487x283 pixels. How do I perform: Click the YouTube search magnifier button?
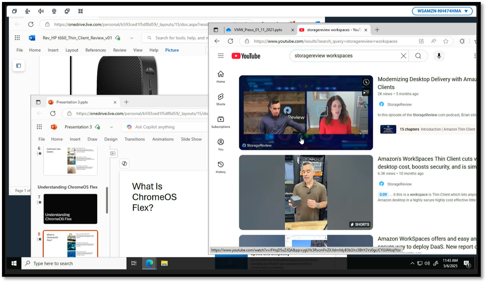coord(418,56)
